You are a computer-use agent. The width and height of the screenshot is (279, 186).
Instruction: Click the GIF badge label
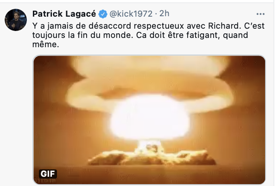pyautogui.click(x=48, y=174)
